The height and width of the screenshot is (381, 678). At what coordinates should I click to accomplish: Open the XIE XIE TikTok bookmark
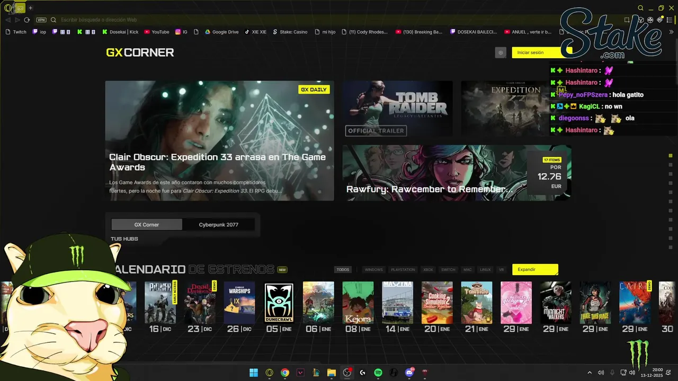[255, 32]
